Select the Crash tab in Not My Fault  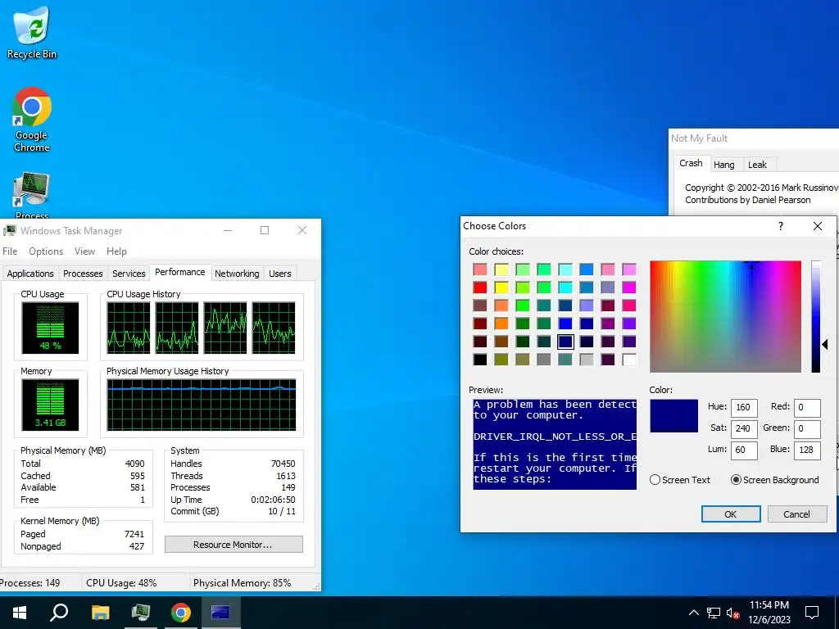tap(691, 163)
